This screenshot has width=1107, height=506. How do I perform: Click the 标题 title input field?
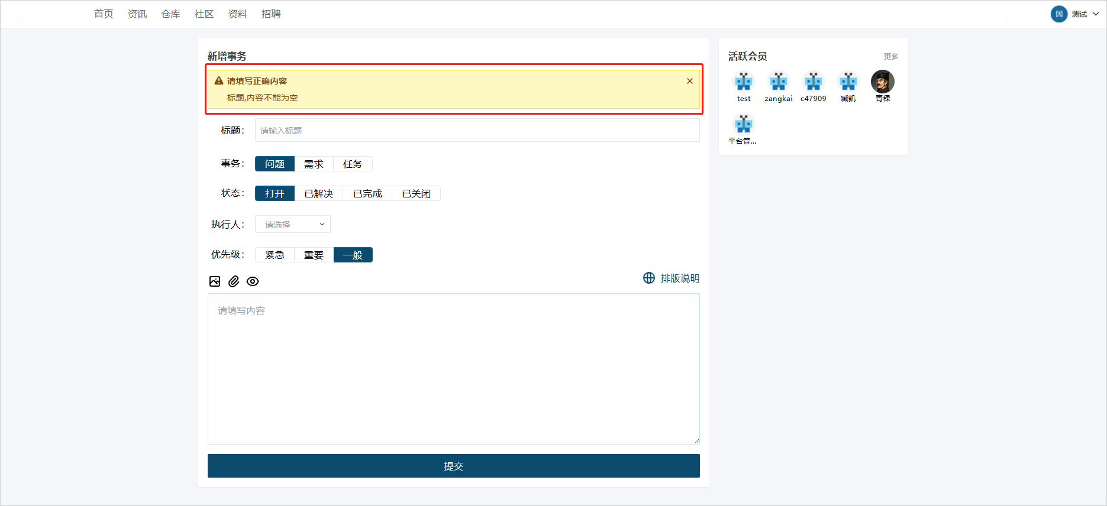(477, 131)
